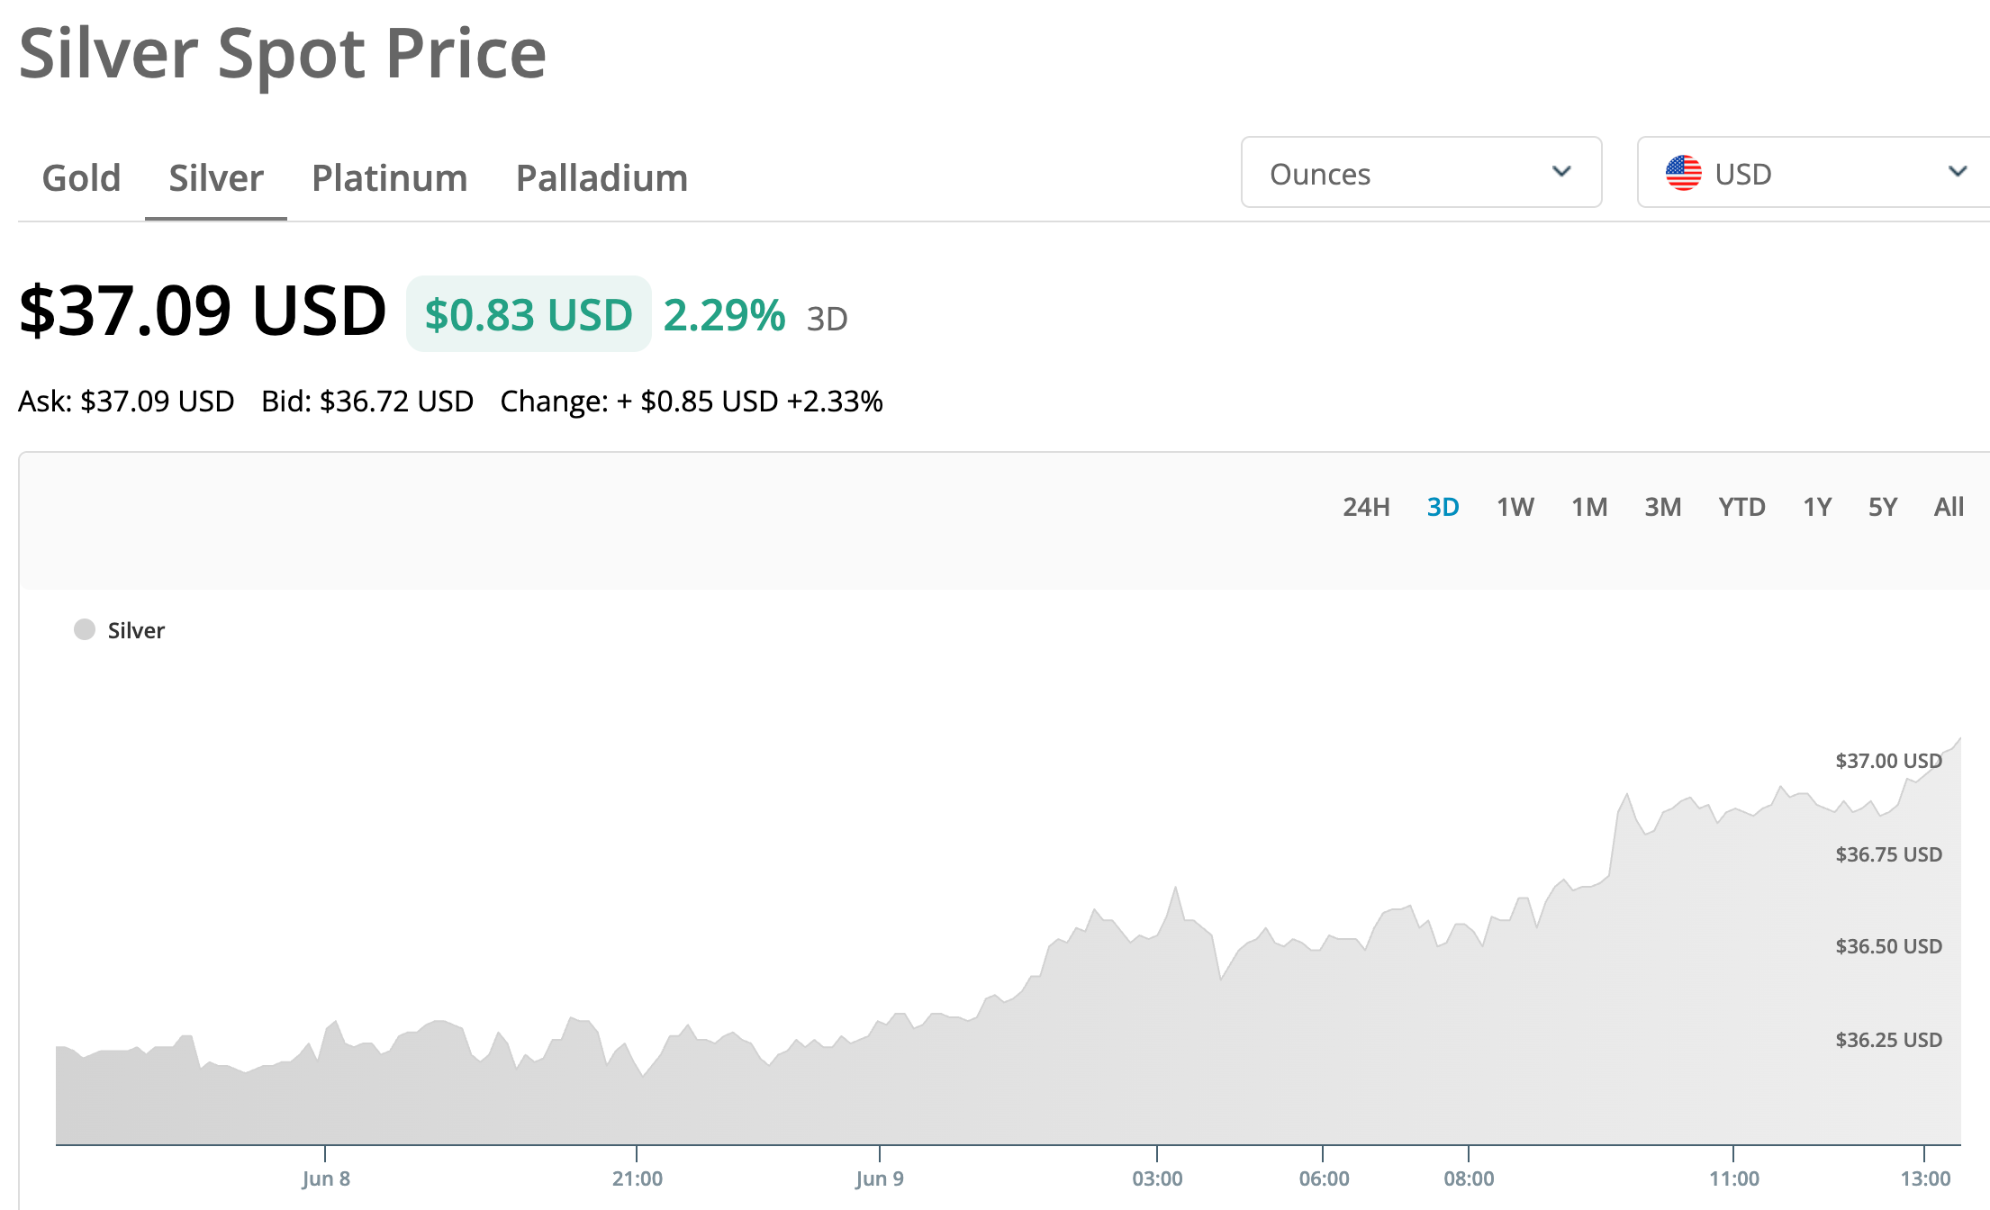Viewport: 1990px width, 1210px height.
Task: Select the 3D chart range
Action: pos(1443,507)
